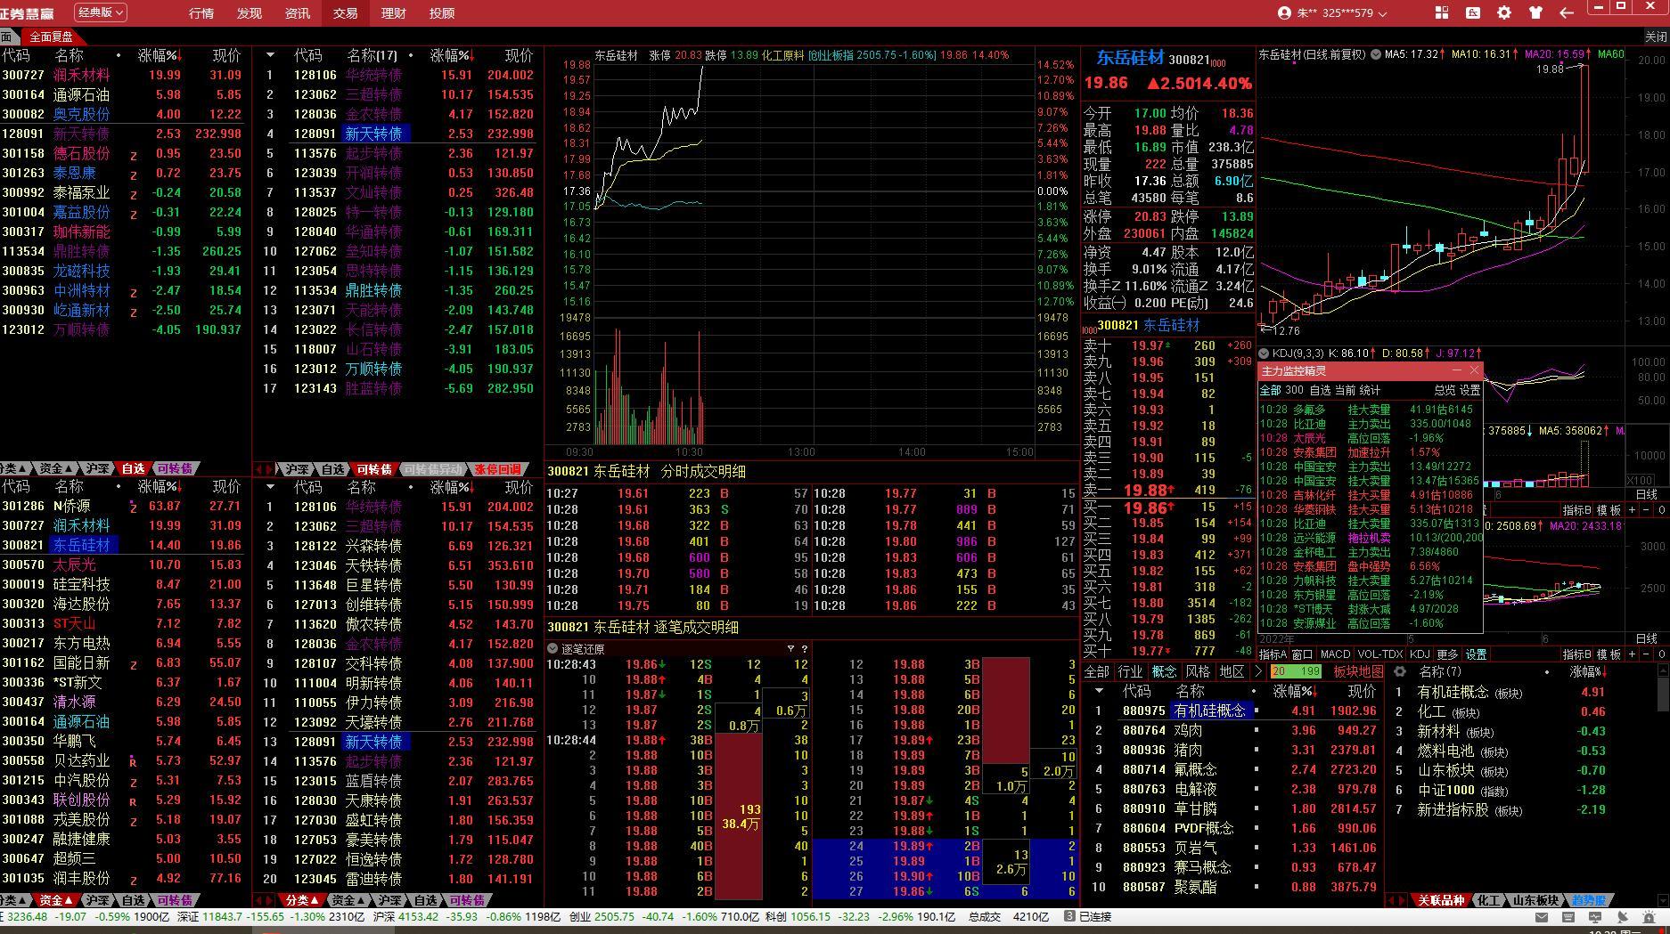1670x934 pixels.
Task: Go back using the left arrow icon
Action: 1567,12
